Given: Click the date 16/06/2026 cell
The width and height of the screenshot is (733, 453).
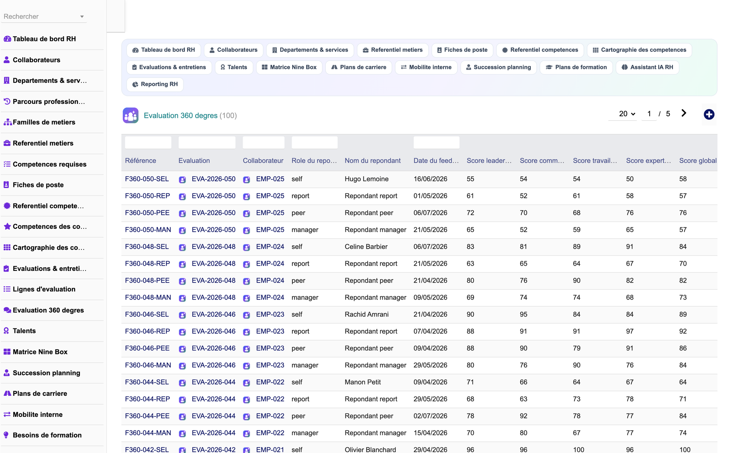Looking at the screenshot, I should [430, 179].
